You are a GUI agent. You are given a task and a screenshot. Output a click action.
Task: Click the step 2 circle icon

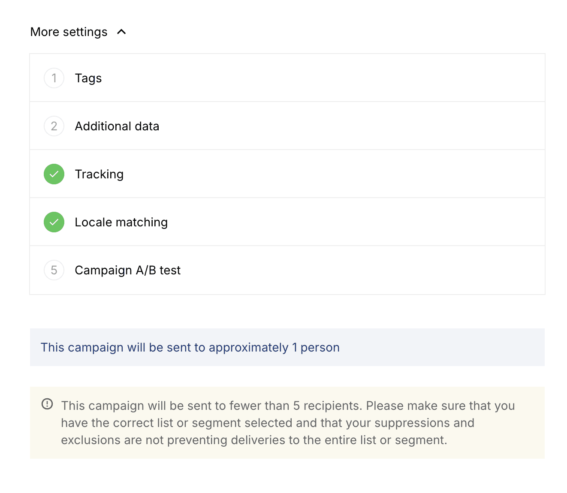coord(54,126)
